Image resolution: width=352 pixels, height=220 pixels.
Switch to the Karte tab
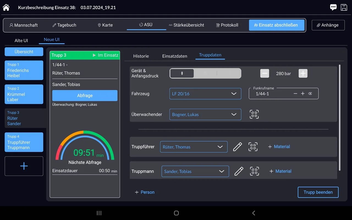(105, 25)
